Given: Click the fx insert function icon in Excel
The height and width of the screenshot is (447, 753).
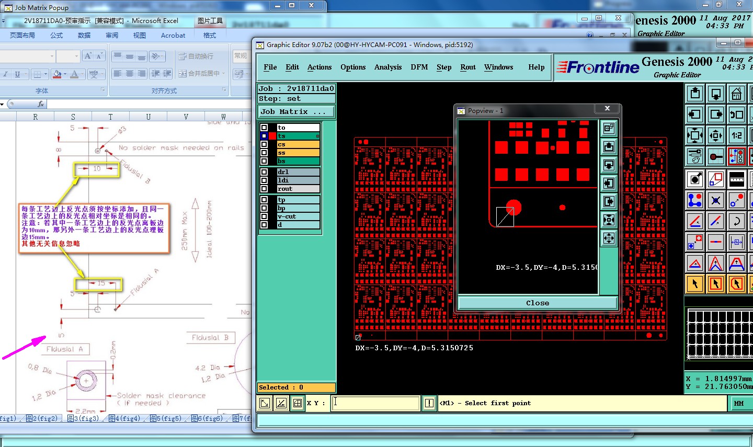Looking at the screenshot, I should [41, 104].
